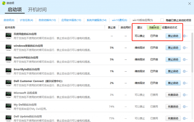The image size is (194, 122).
Task: Click the 2% 禁止率 value
Action: point(112,83)
